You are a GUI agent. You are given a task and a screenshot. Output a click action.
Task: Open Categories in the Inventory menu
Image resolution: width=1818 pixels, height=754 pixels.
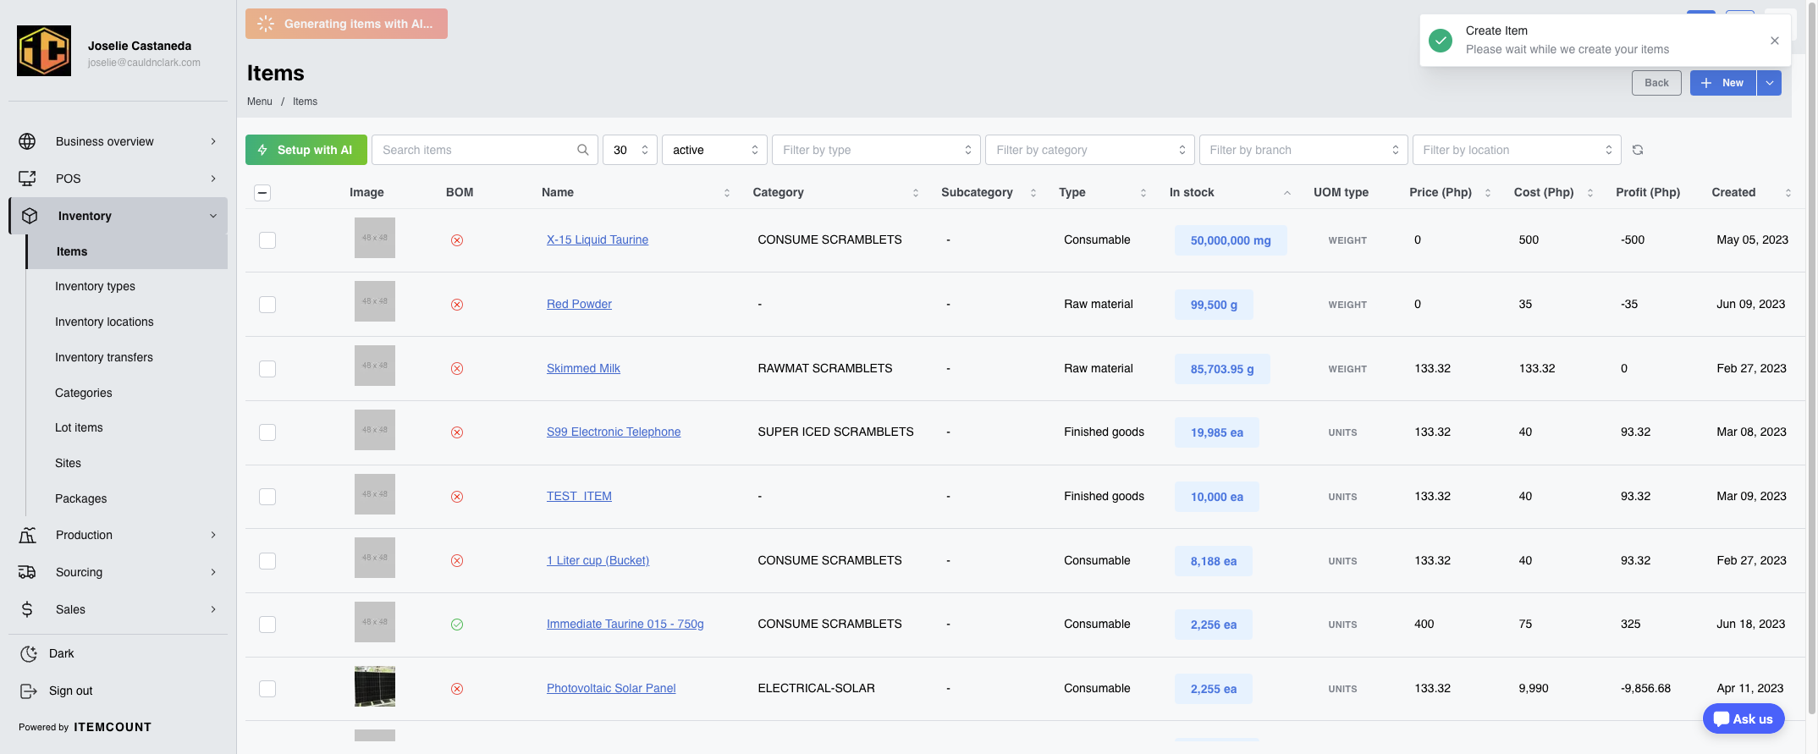84,393
